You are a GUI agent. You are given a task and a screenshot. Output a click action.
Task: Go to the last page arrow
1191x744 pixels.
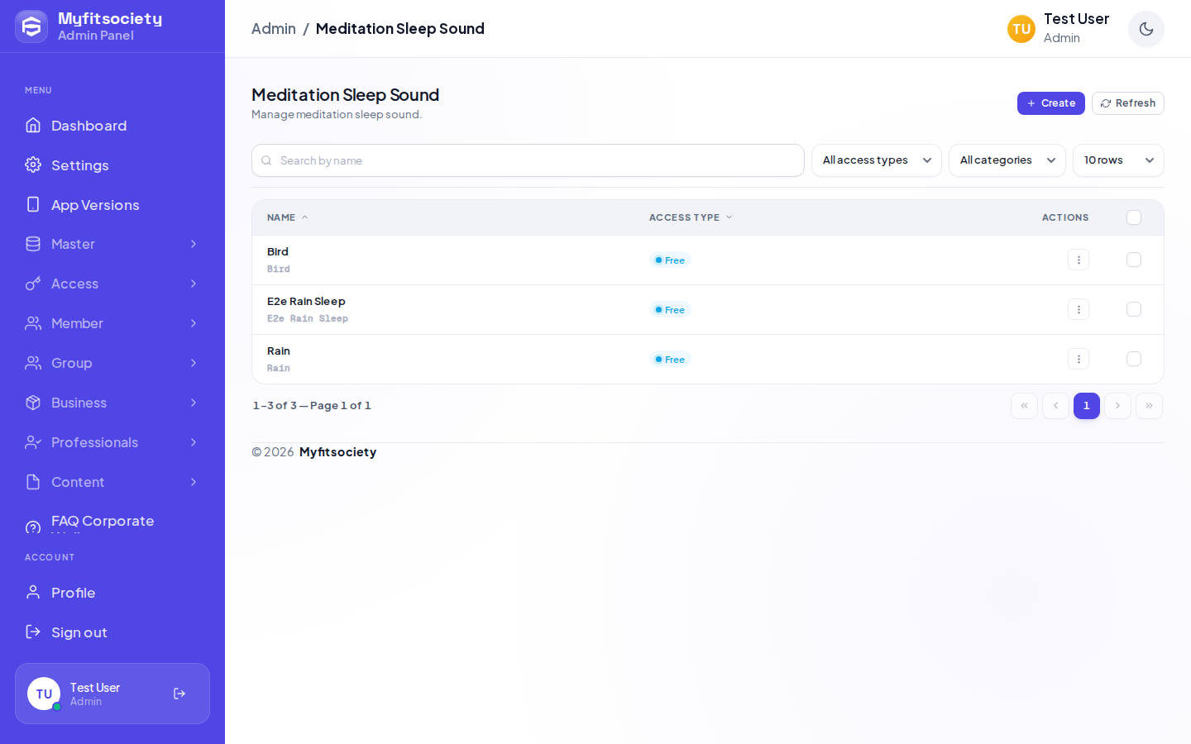coord(1149,406)
